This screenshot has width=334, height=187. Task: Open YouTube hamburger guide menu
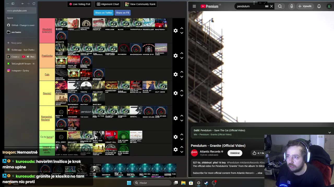194,6
